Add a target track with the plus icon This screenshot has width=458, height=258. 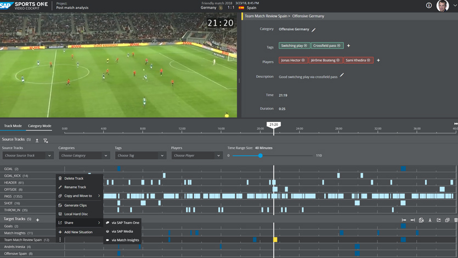38,220
